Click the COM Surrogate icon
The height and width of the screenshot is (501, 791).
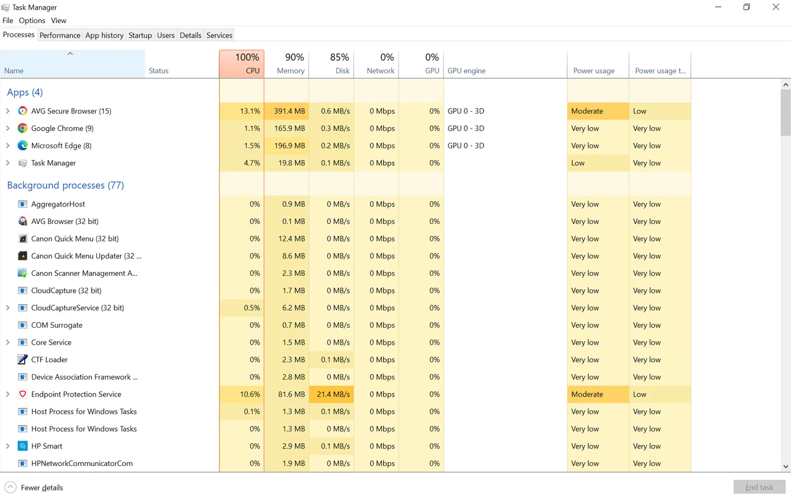[x=23, y=325]
